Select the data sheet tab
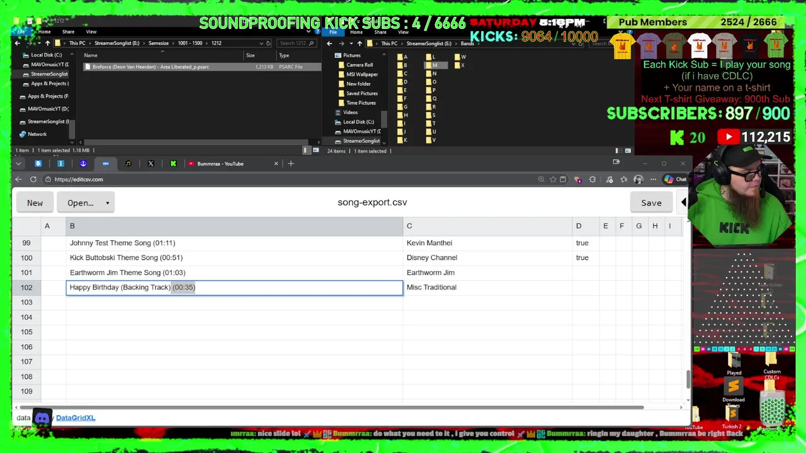The width and height of the screenshot is (806, 453). pos(23,418)
